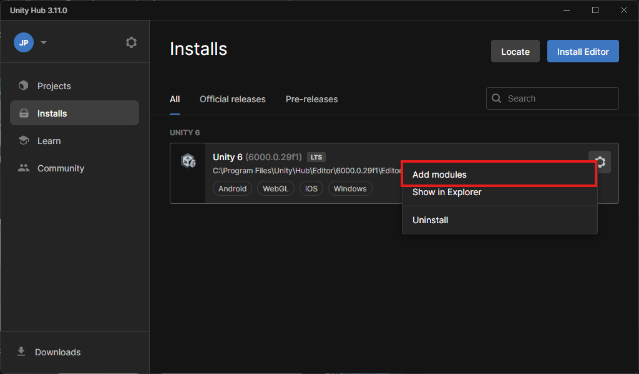This screenshot has width=639, height=374.
Task: Go to Projects in the sidebar
Action: [x=75, y=86]
